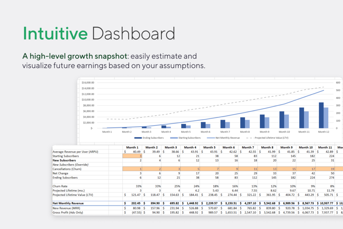Select the New Subscribers row label
This screenshot has width=343, height=229.
tap(64, 160)
